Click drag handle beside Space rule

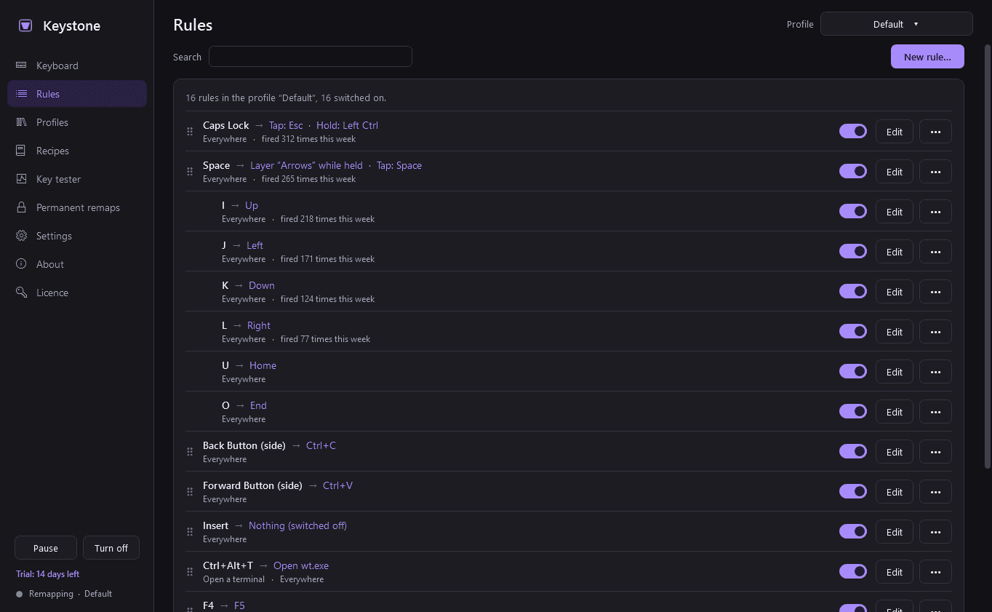pos(190,172)
